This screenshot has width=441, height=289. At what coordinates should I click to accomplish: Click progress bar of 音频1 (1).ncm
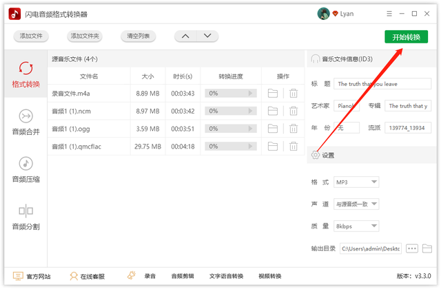tap(231, 111)
